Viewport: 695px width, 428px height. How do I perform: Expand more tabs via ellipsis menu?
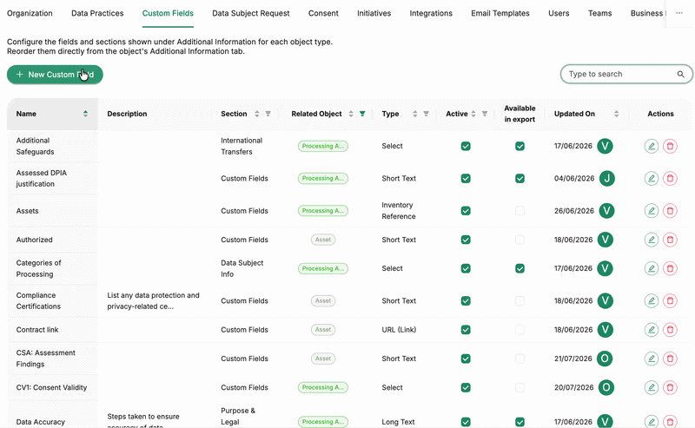679,13
